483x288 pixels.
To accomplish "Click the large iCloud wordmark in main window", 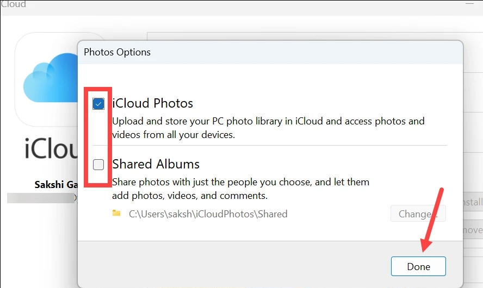I will coord(51,148).
